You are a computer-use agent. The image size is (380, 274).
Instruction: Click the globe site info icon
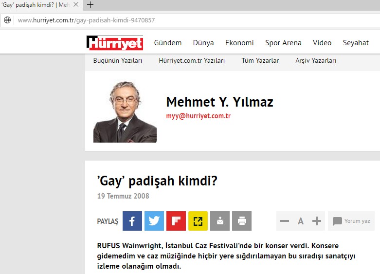pyautogui.click(x=7, y=20)
